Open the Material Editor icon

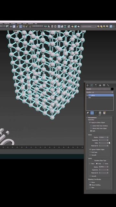(69, 27)
